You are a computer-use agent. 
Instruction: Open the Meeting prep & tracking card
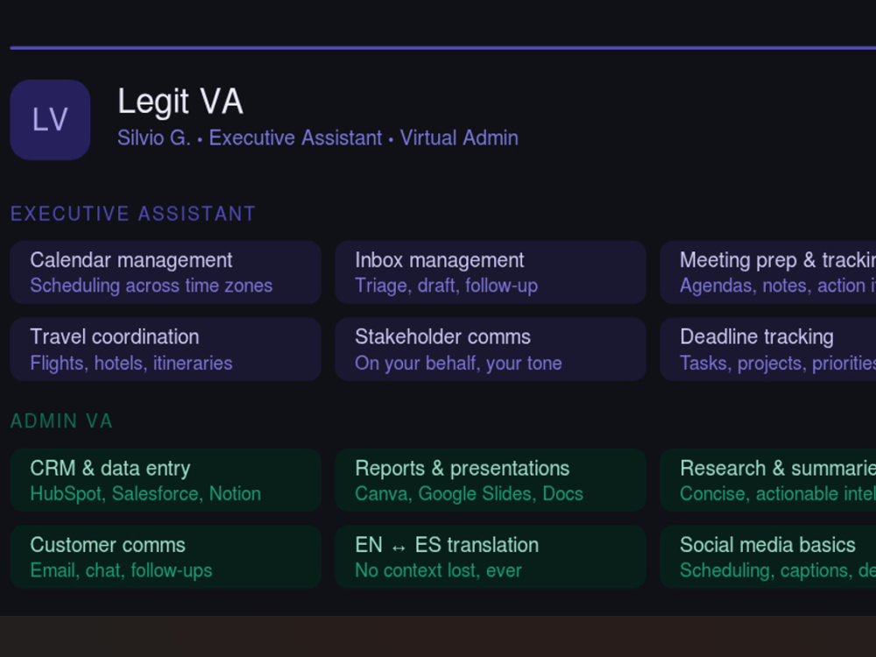768,272
